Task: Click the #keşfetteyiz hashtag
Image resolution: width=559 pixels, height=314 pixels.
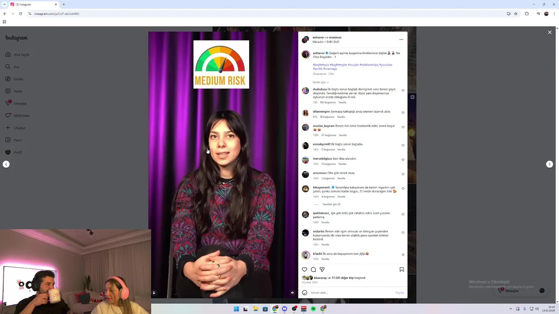Action: pyautogui.click(x=321, y=65)
